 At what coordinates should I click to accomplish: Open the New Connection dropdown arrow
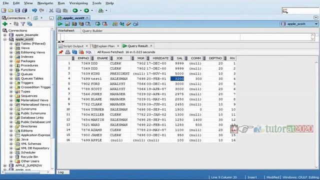click(10, 24)
